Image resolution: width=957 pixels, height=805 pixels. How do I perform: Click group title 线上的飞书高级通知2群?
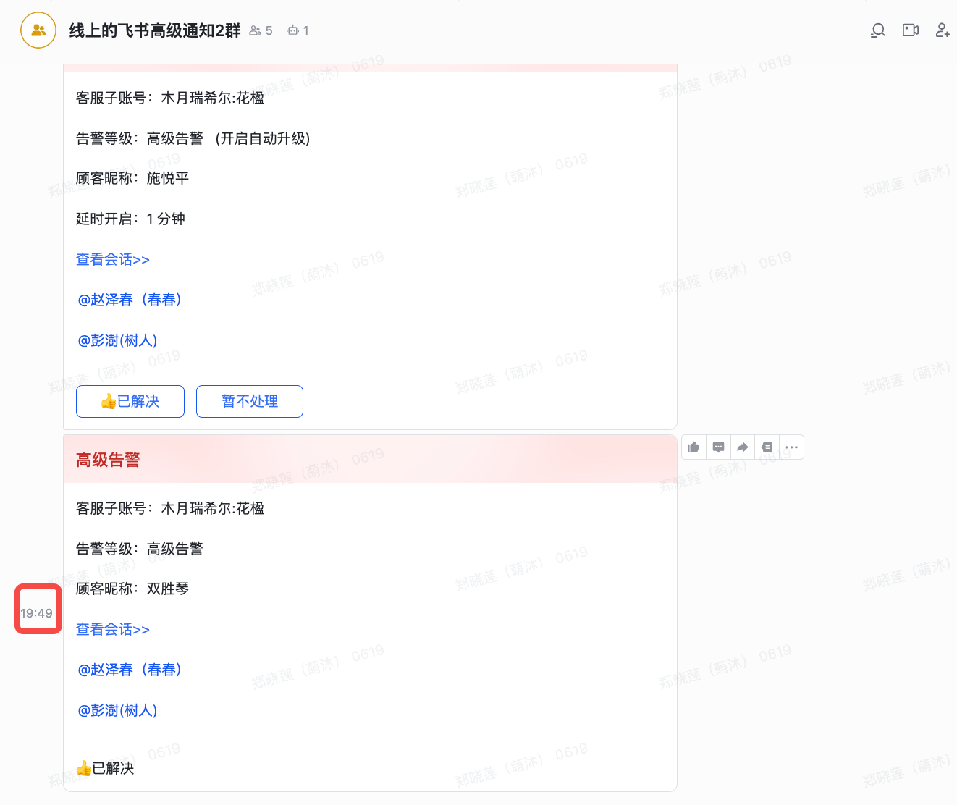tap(155, 30)
